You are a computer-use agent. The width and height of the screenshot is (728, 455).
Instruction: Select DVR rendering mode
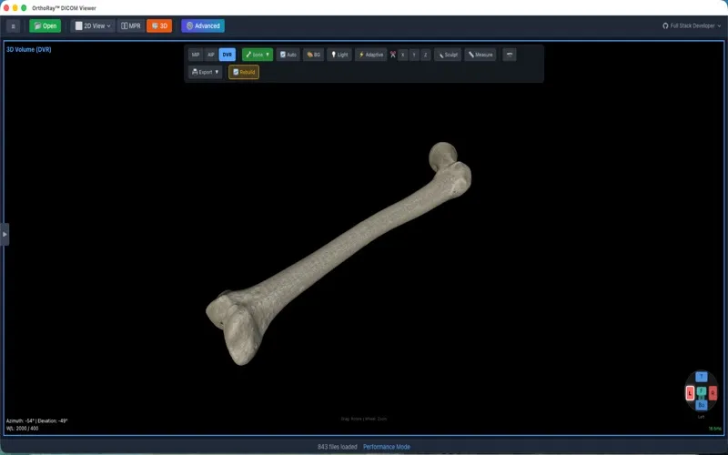click(x=227, y=55)
